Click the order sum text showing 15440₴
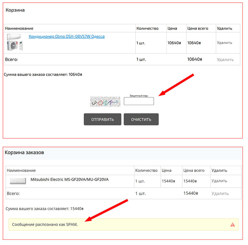This screenshot has width=248, height=245. (x=44, y=208)
